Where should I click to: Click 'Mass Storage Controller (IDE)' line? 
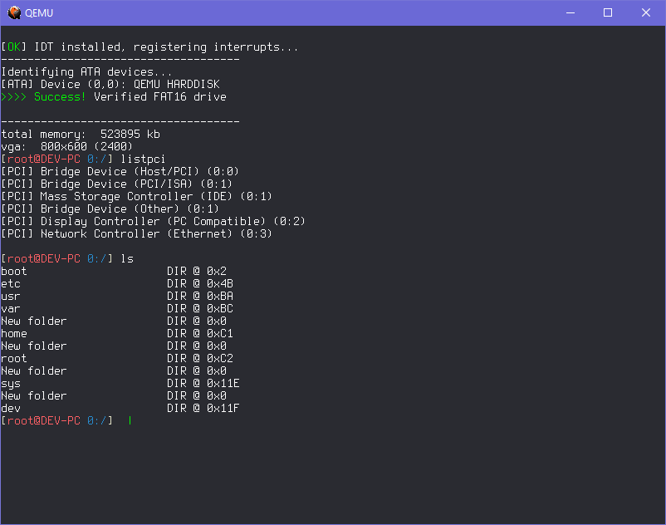point(137,196)
